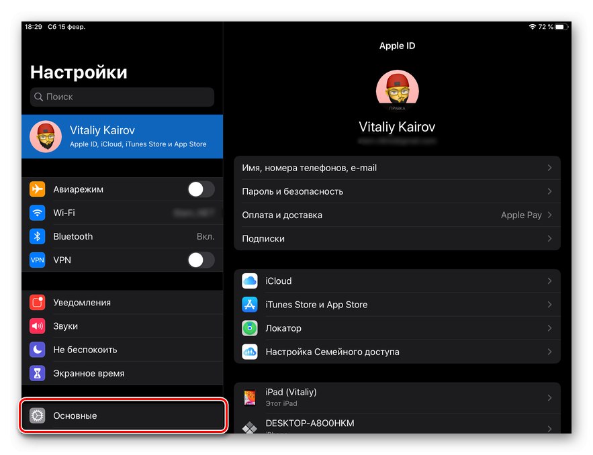Screen dimensions: 593x455
Task: Tap the Звуки speaker icon
Action: pyautogui.click(x=37, y=326)
